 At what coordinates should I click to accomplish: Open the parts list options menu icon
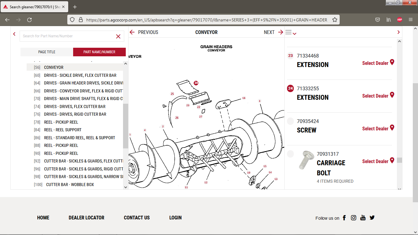pos(290,32)
